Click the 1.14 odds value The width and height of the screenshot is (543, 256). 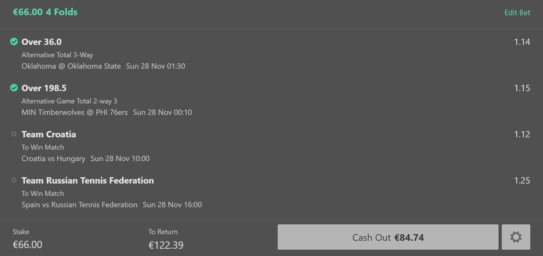(x=522, y=42)
